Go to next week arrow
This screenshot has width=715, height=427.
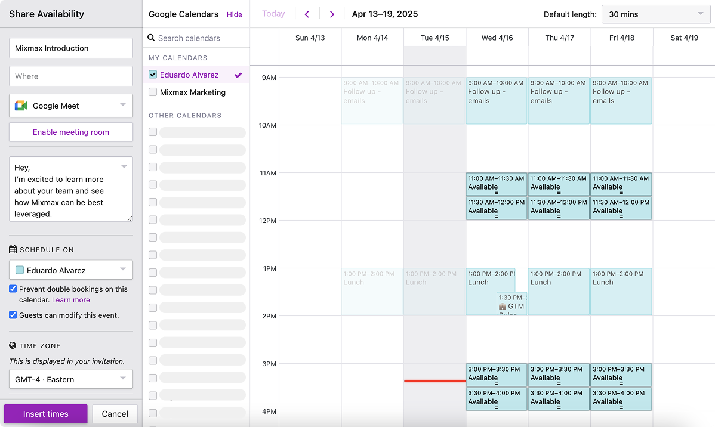pyautogui.click(x=332, y=14)
